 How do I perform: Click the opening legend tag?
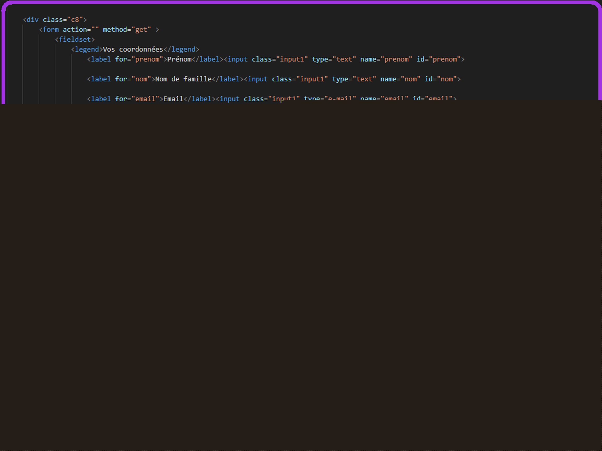pos(87,49)
